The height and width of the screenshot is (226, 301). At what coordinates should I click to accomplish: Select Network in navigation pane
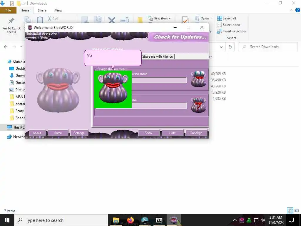tap(16, 137)
